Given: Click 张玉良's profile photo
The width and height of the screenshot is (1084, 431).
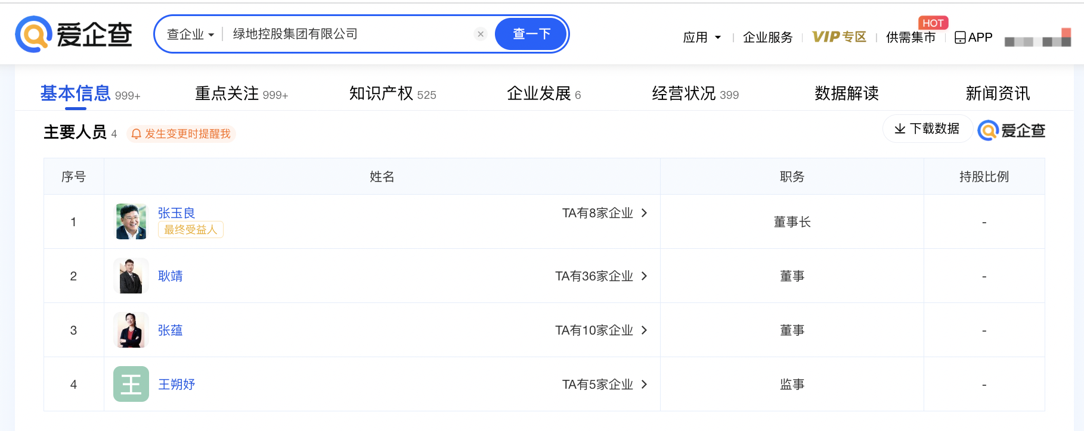Looking at the screenshot, I should click(131, 221).
